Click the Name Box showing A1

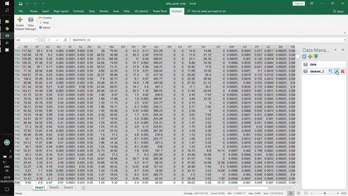tap(25, 40)
